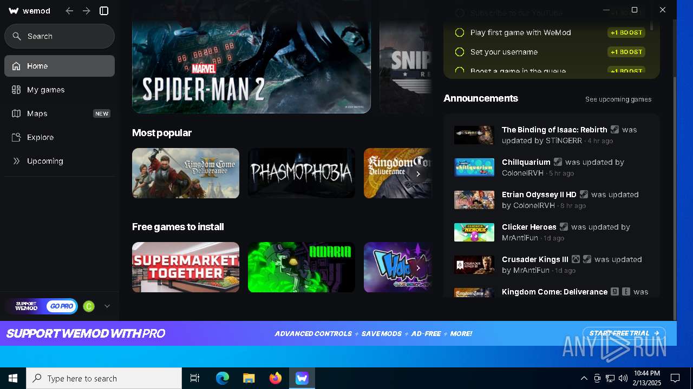Open the network tray icon

(610, 378)
